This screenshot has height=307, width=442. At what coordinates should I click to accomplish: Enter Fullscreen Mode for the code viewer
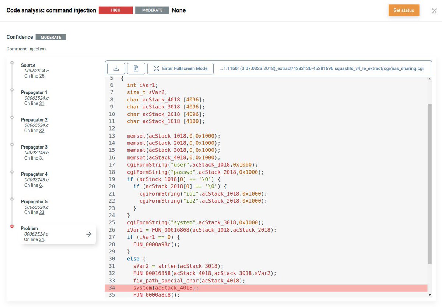180,68
